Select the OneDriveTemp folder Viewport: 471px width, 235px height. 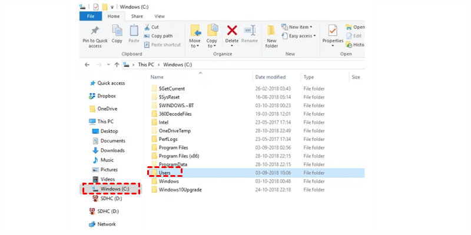171,130
